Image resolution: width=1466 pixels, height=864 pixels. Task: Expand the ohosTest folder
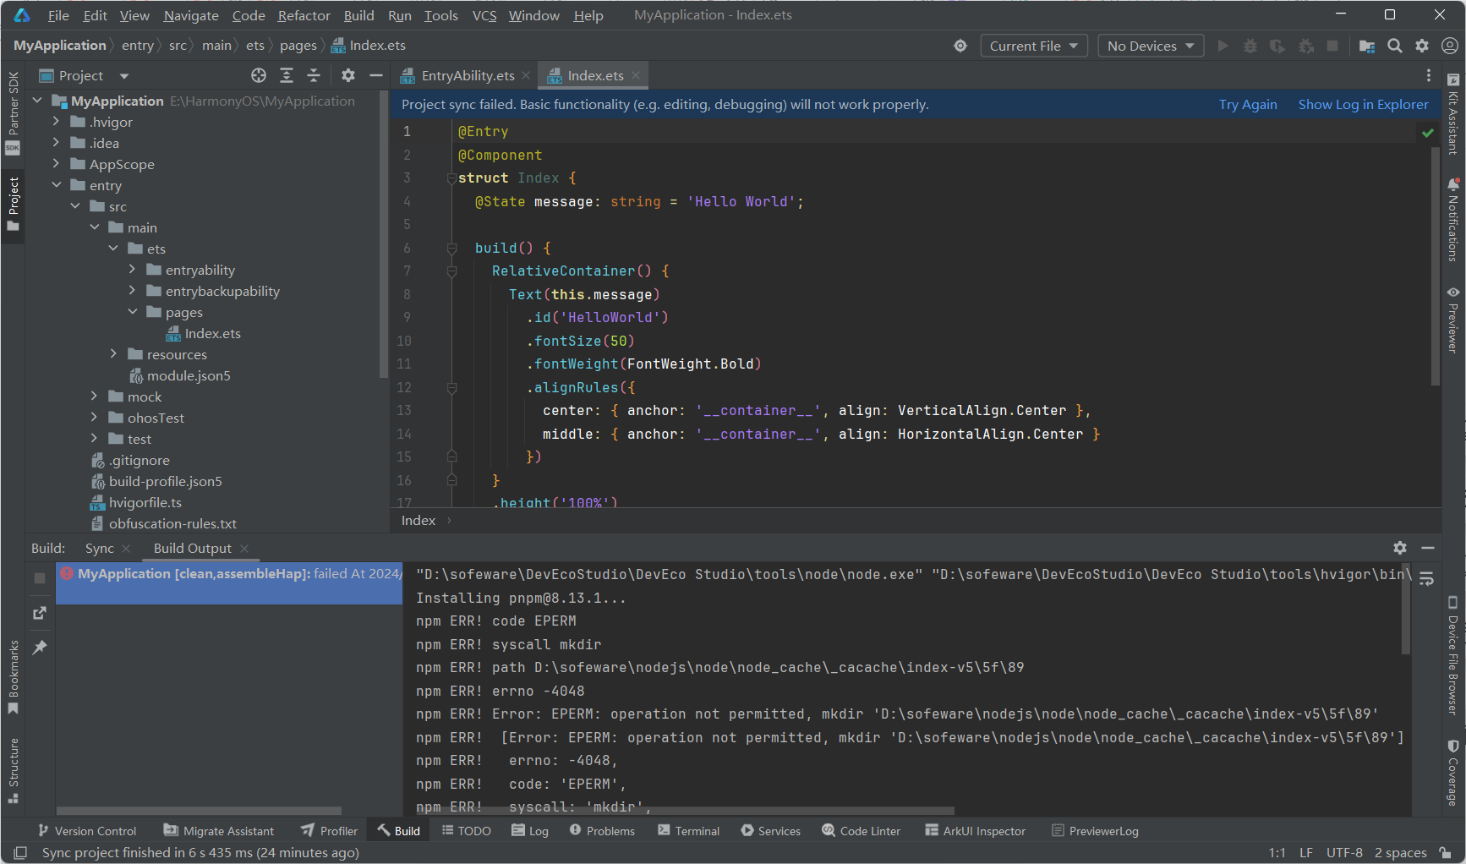tap(94, 418)
